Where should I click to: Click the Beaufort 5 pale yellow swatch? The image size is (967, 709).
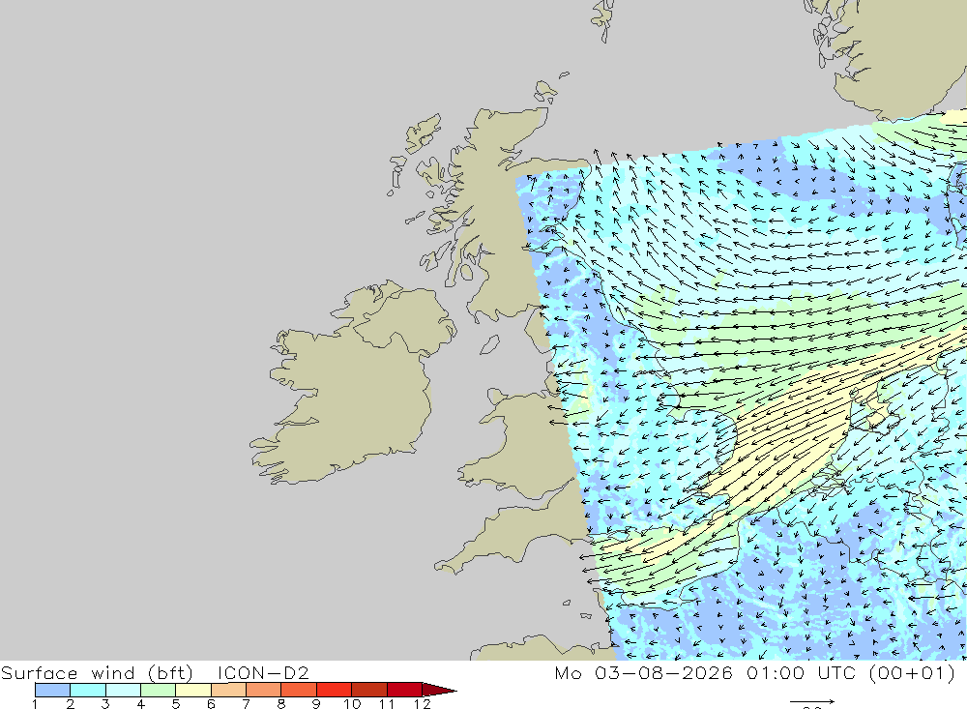[x=193, y=690]
